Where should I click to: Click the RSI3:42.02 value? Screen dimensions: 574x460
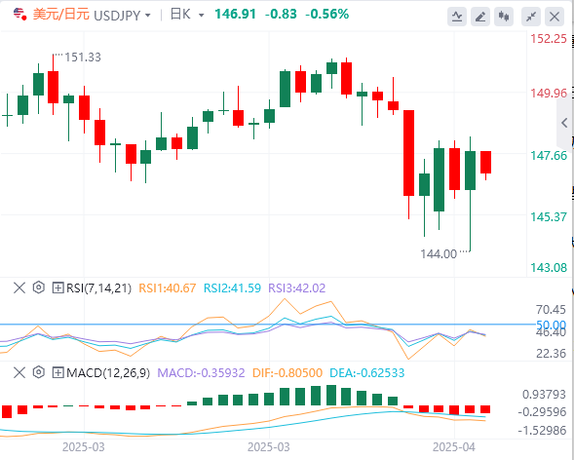297,288
